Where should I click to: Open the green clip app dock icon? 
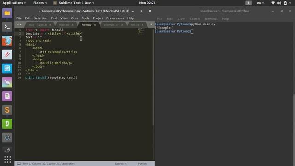pos(7,124)
